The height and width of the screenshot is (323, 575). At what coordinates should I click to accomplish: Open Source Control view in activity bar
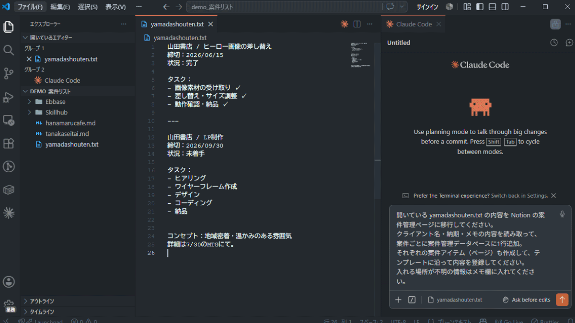(x=9, y=73)
